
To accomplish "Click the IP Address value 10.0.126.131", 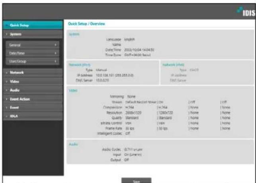I will point(115,75).
